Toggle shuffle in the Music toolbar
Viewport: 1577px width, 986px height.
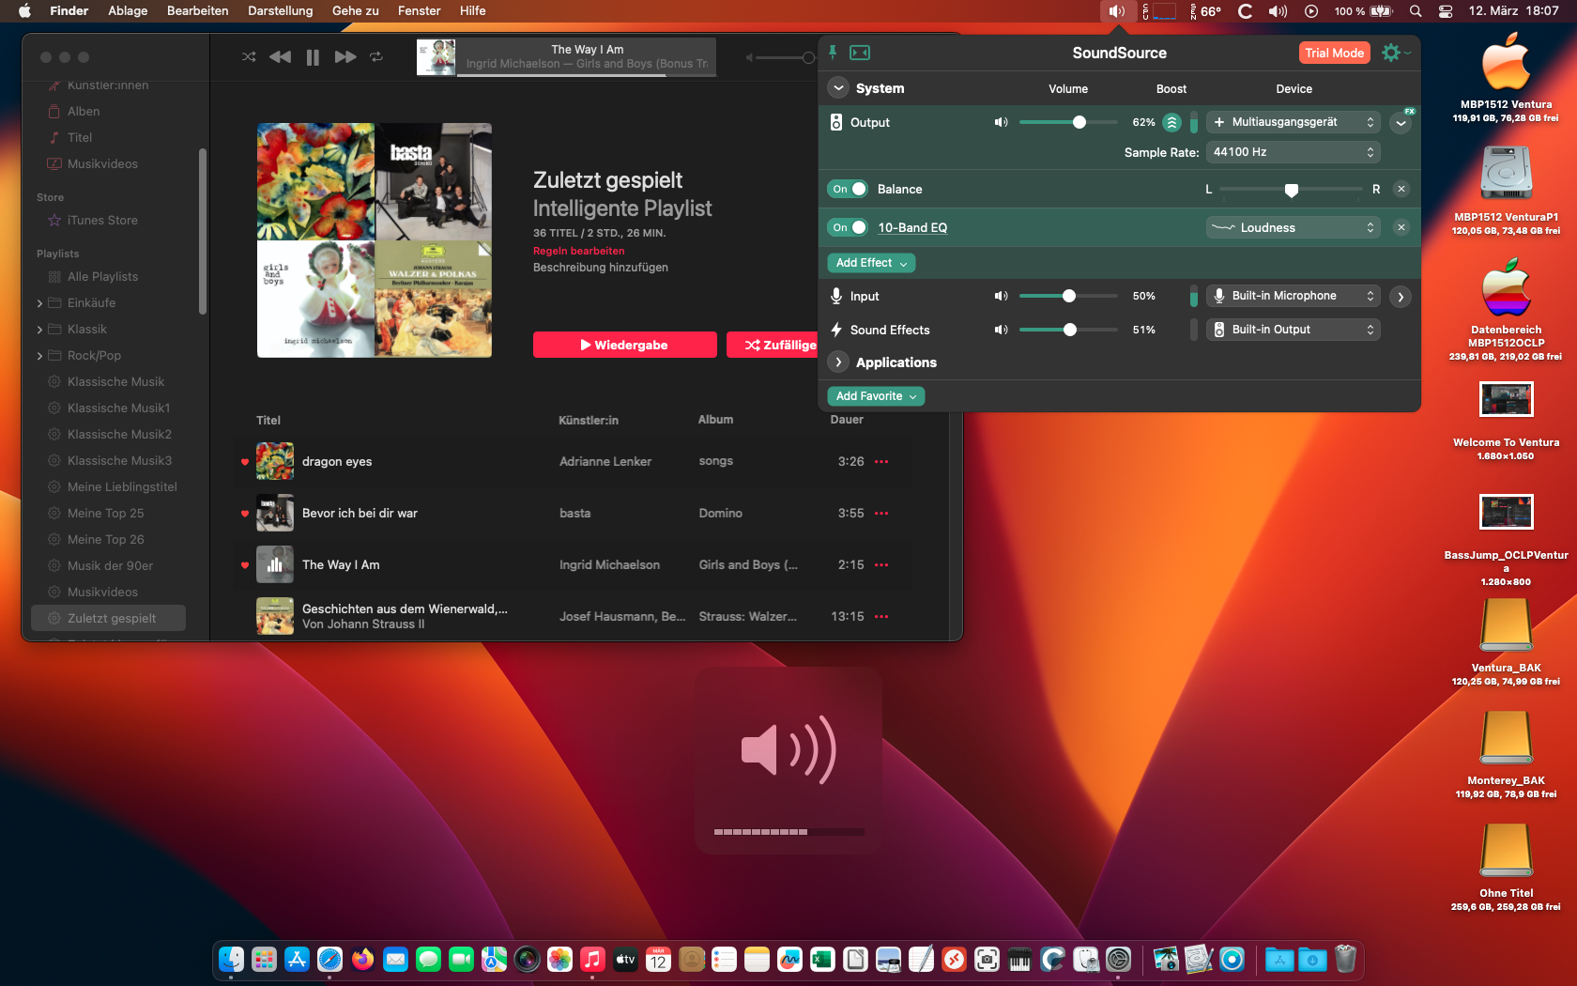tap(249, 57)
